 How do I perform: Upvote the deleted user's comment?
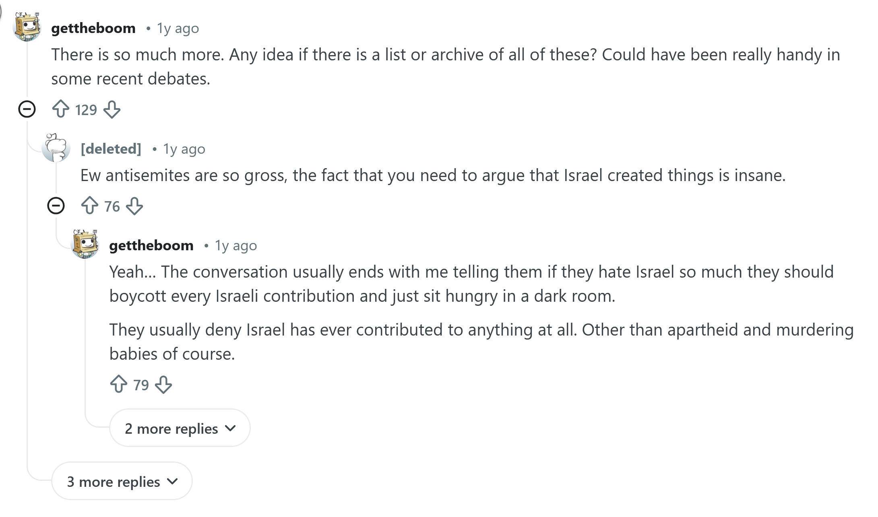tap(90, 206)
